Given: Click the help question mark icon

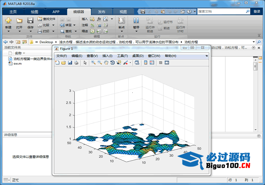Looking at the screenshot, I should click(x=189, y=11).
